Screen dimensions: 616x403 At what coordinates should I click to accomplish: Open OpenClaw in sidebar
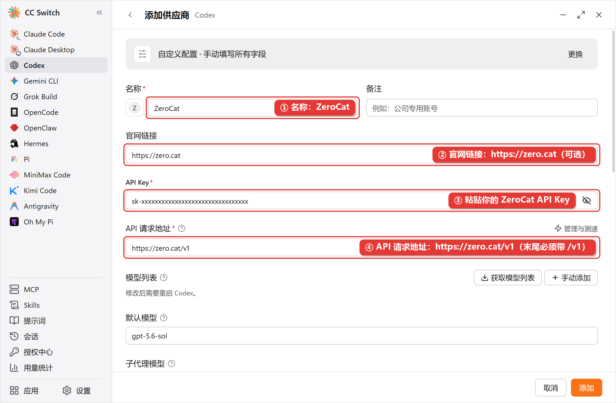click(56, 128)
